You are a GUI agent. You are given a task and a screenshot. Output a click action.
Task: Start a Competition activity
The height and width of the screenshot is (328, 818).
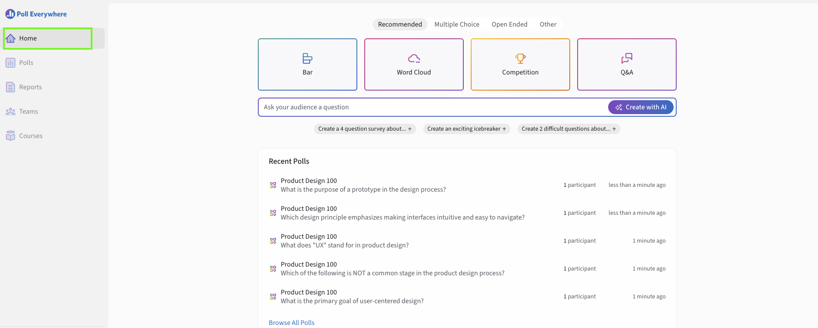click(520, 64)
